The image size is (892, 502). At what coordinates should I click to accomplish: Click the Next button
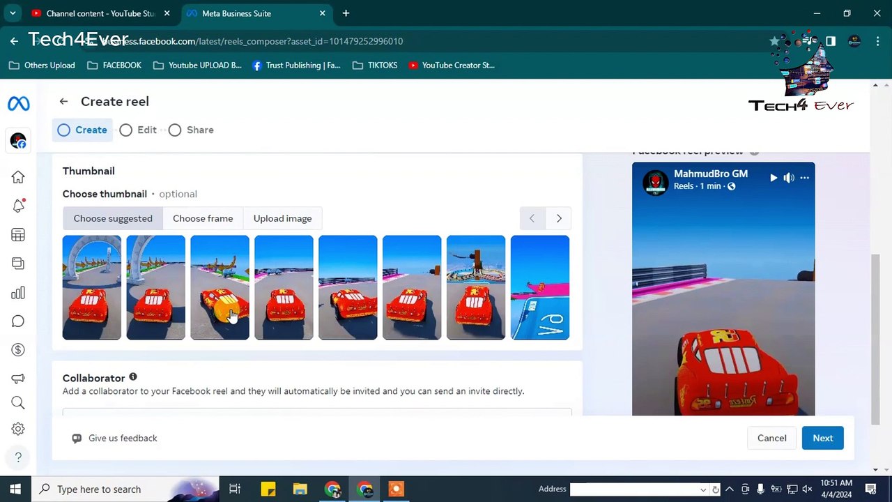point(823,438)
